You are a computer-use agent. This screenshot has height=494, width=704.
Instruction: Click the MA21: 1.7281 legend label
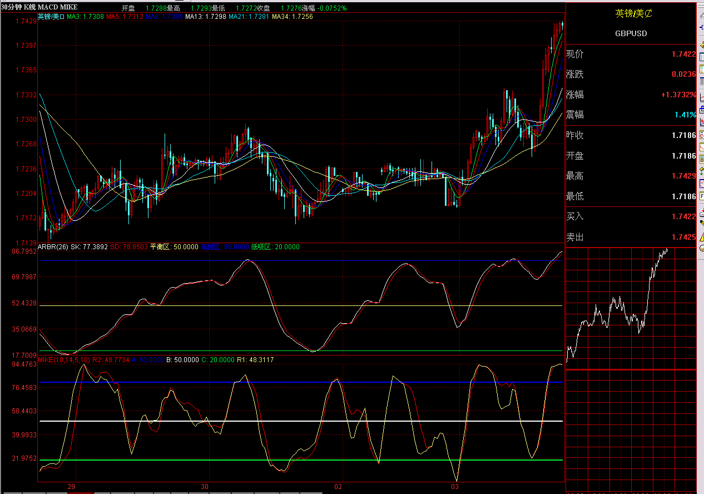click(249, 17)
